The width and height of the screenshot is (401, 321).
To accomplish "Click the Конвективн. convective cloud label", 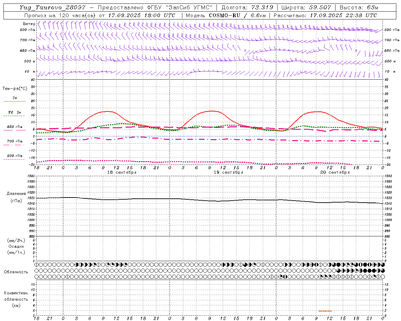I will point(16,293).
